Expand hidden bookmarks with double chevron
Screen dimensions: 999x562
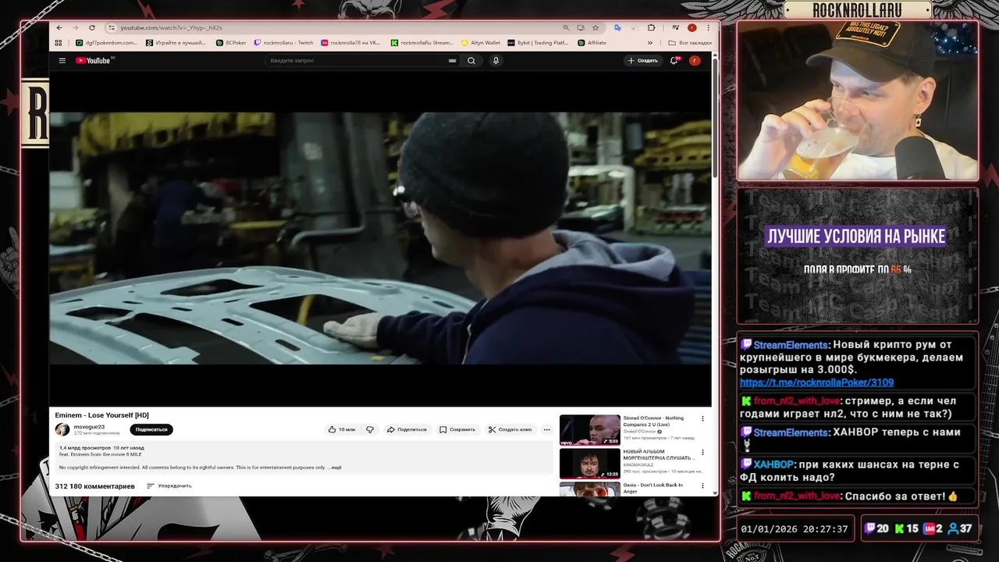click(650, 43)
